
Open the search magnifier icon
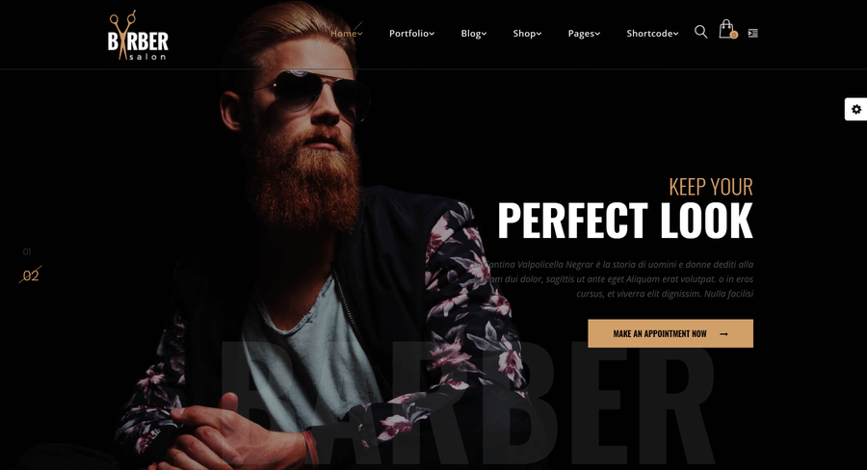tap(700, 32)
